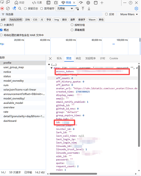The width and height of the screenshot is (141, 176).
Task: Enable Screenshots (屏幕截图) checkbox
Action: (x=72, y=30)
